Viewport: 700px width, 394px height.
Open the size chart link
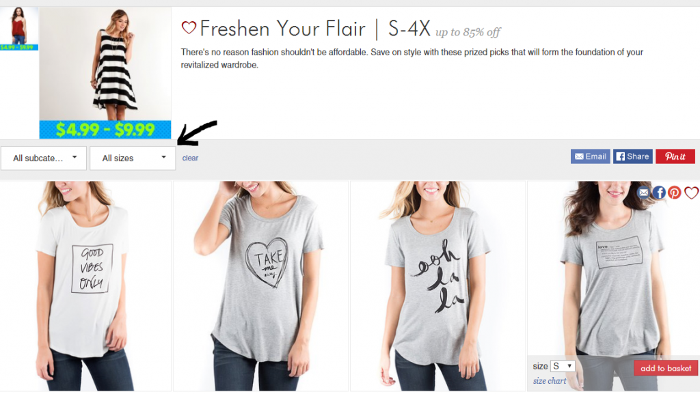pos(550,380)
